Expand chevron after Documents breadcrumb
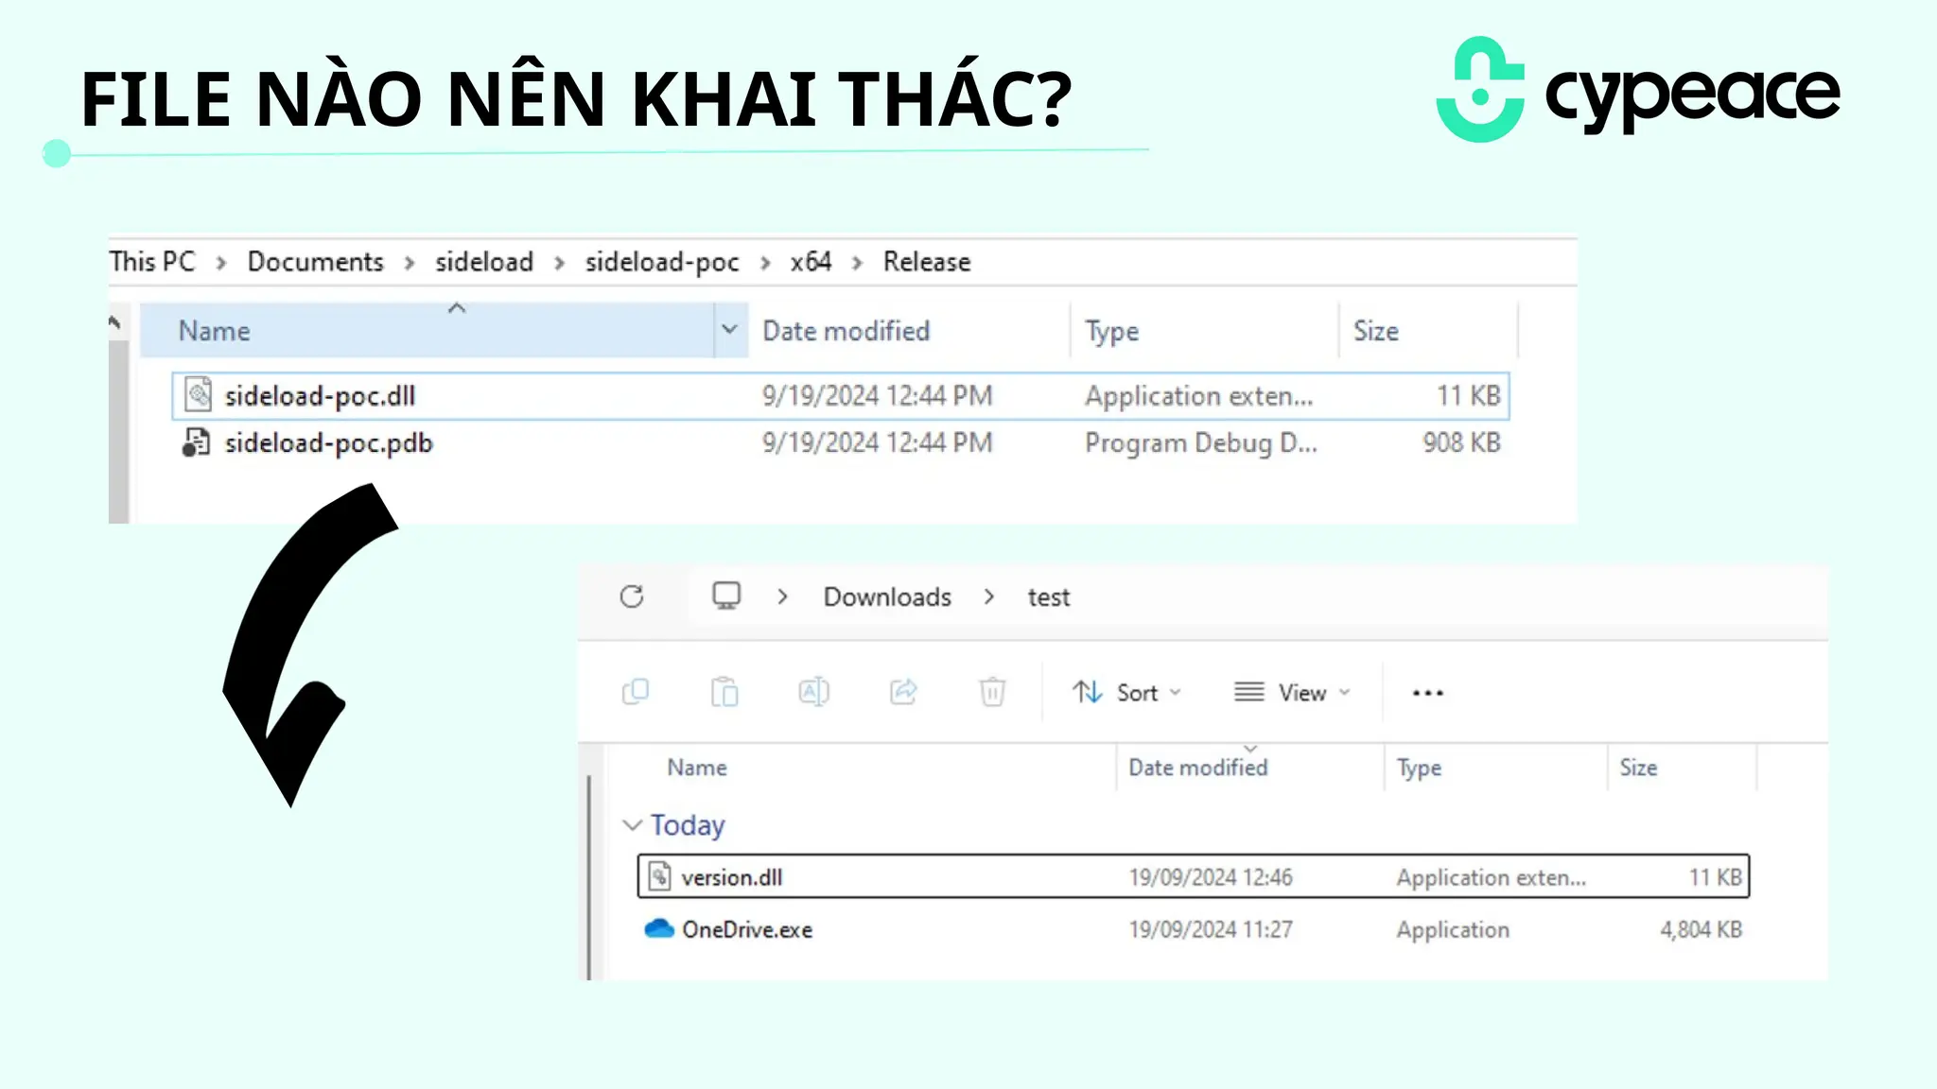The image size is (1937, 1089). [x=410, y=262]
